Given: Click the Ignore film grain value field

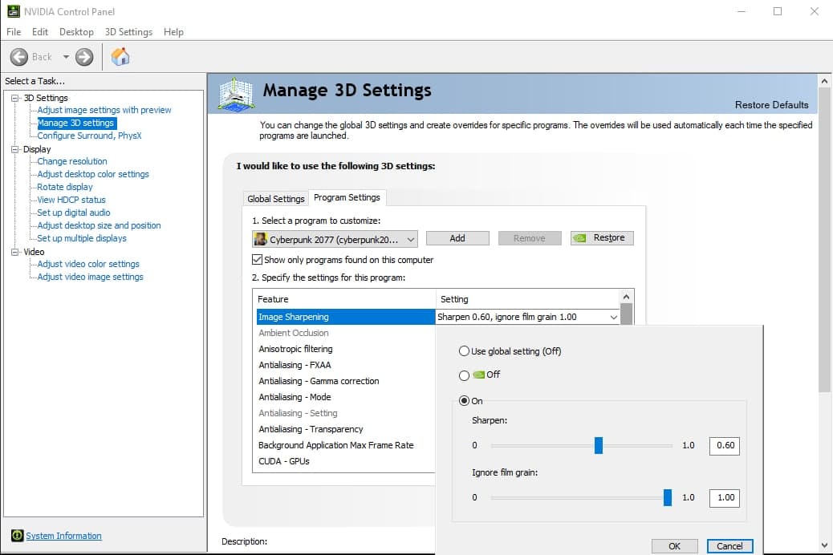Looking at the screenshot, I should tap(725, 497).
